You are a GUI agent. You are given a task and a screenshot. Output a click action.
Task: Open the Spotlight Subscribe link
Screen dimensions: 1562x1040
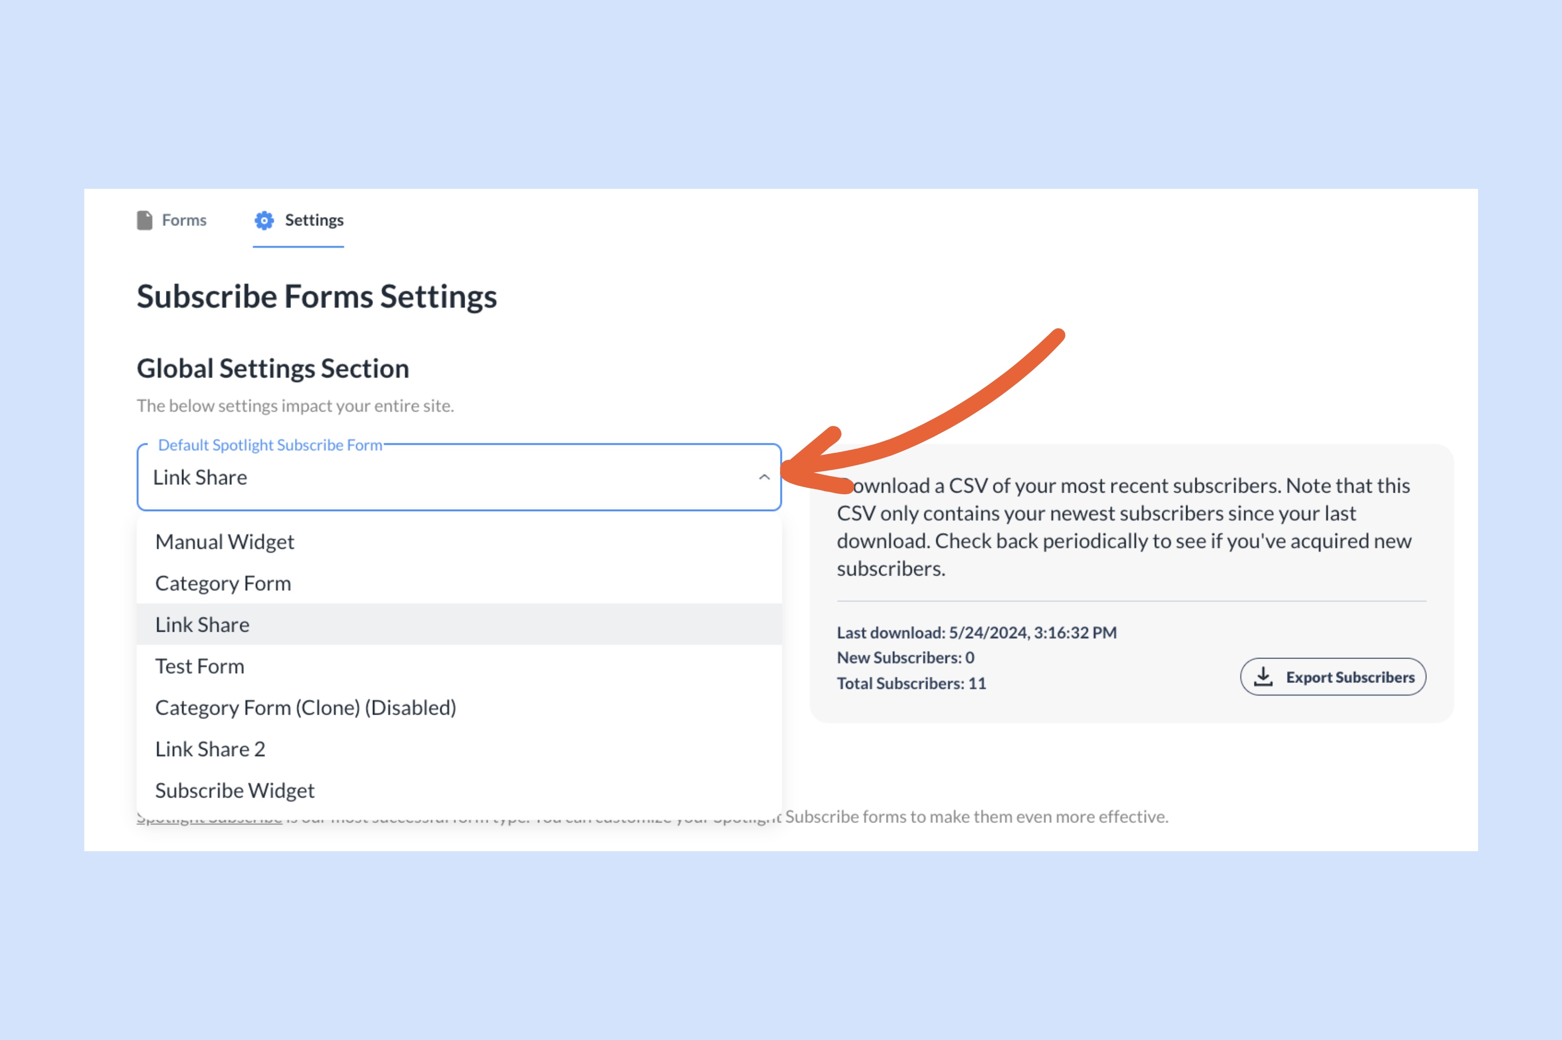pos(208,817)
